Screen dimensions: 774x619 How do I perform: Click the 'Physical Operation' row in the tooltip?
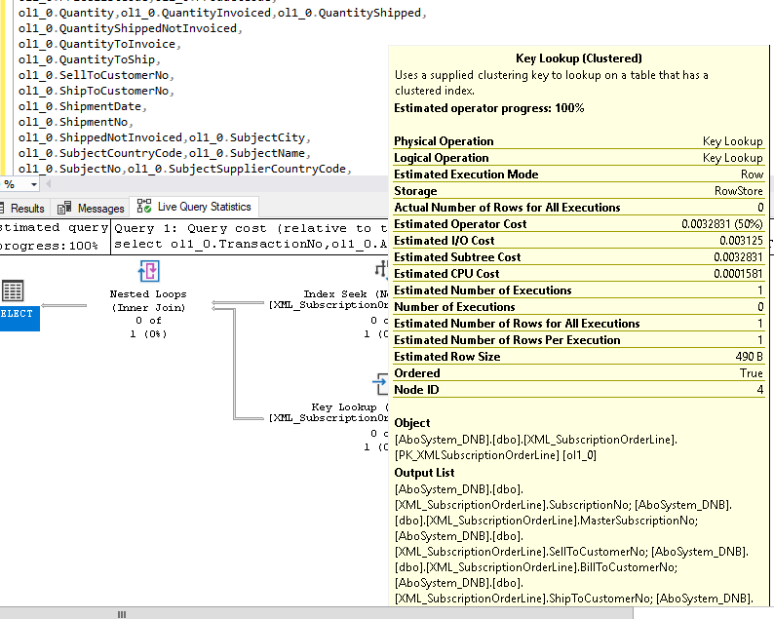(x=578, y=141)
